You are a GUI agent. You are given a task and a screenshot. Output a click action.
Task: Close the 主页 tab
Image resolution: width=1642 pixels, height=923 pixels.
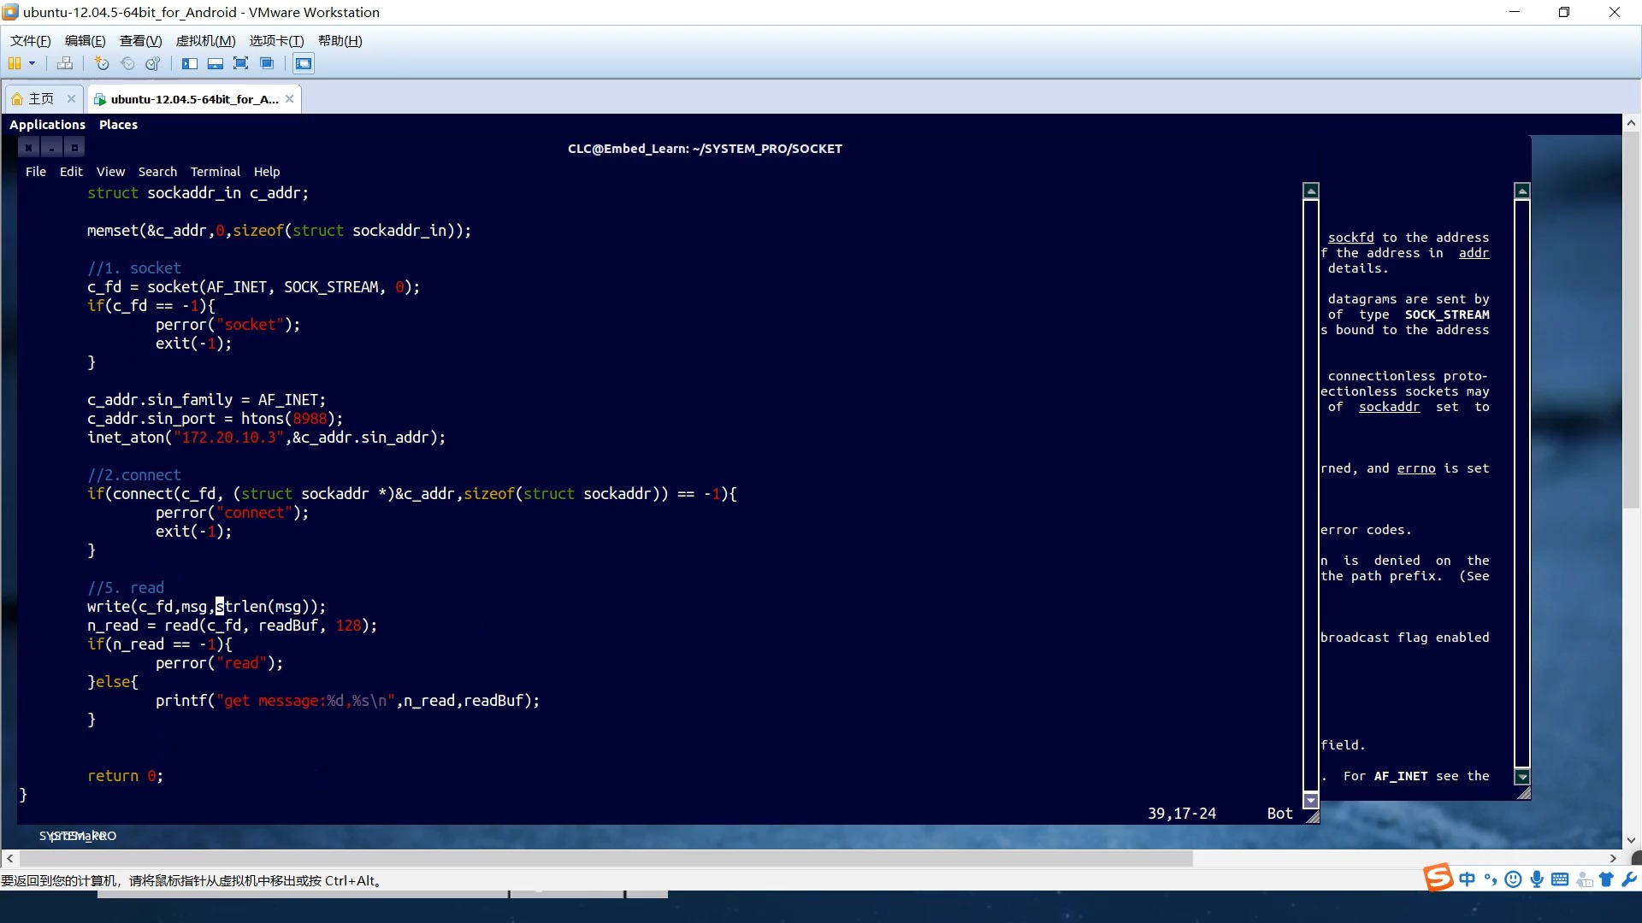tap(71, 99)
